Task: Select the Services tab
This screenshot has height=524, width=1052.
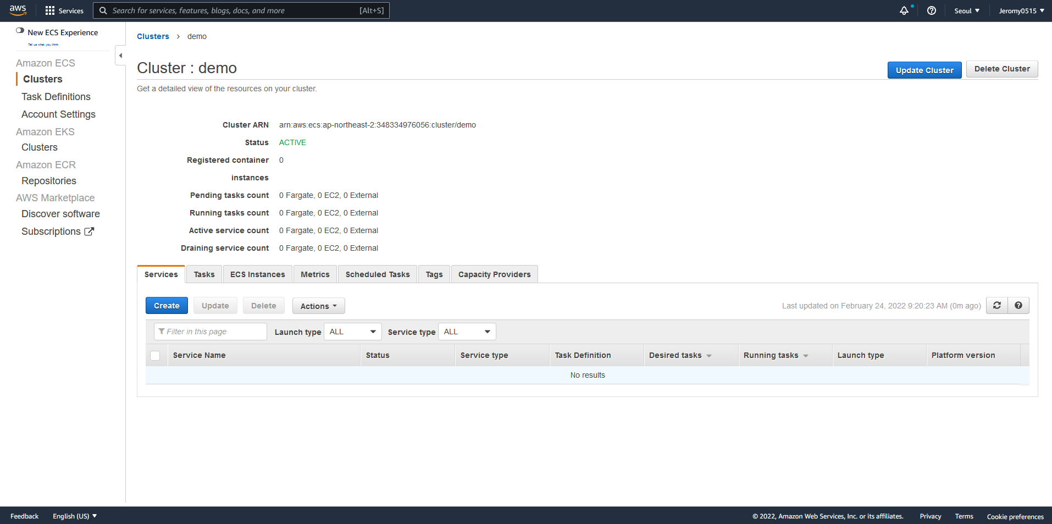Action: click(161, 274)
